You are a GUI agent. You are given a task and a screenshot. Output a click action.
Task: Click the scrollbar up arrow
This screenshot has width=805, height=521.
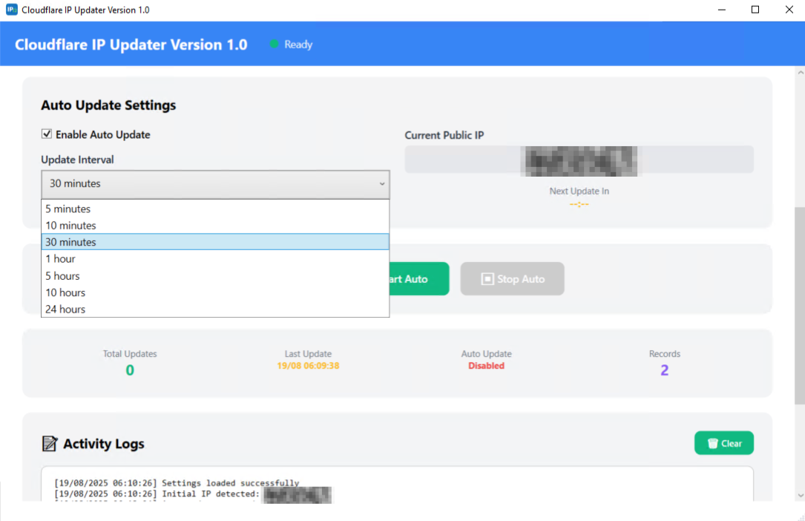click(x=800, y=73)
